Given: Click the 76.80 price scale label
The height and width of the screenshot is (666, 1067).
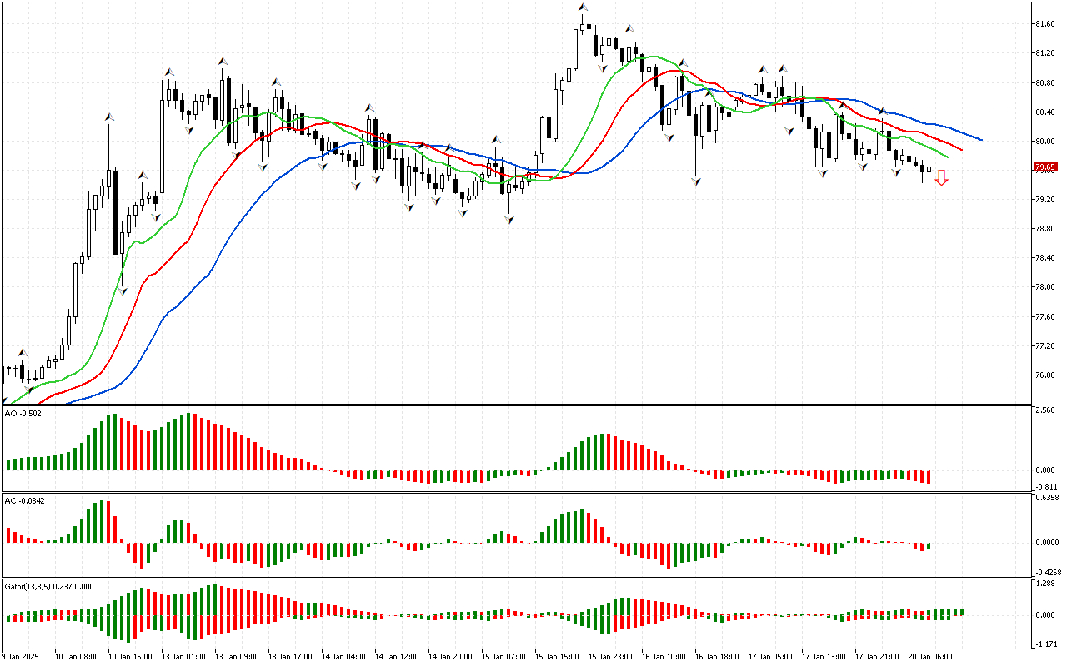Looking at the screenshot, I should [1044, 375].
